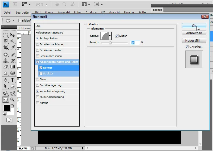
Task: Click the Bereich percent input field
Action: (x=135, y=43)
